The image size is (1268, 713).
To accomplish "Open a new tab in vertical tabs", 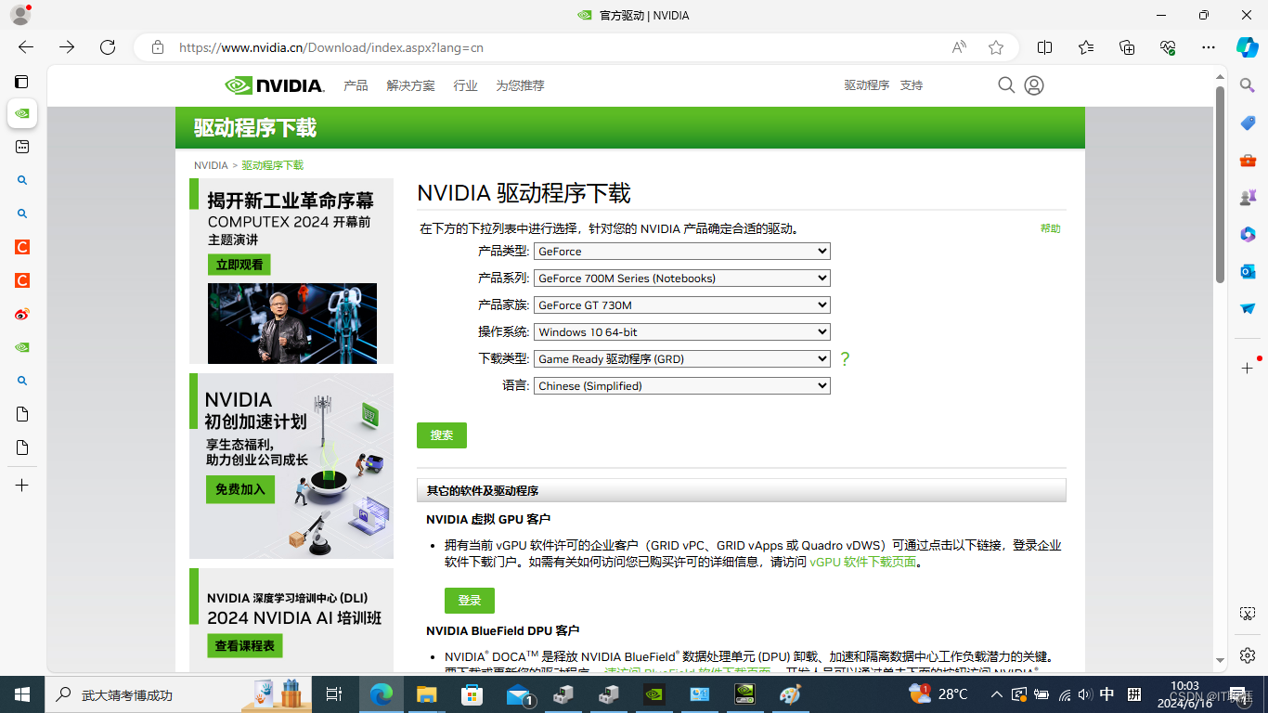I will coord(22,486).
